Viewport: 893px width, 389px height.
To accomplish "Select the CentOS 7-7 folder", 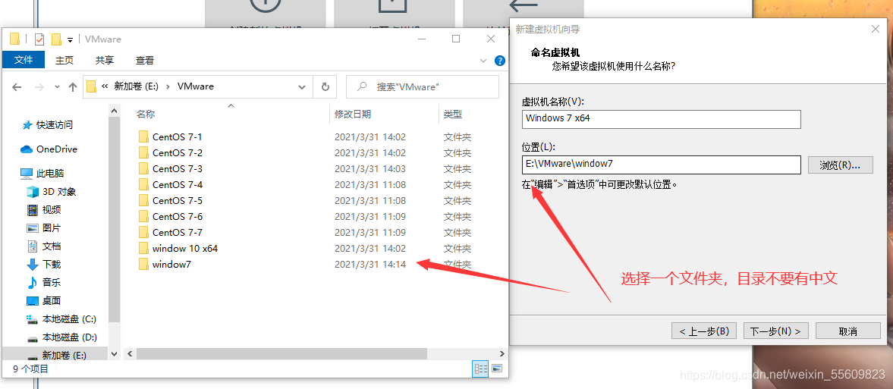I will pos(177,232).
